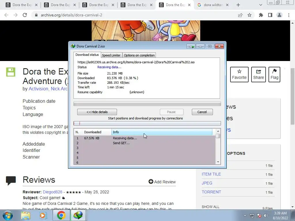Click the N. column header
The height and width of the screenshot is (221, 295).
pyautogui.click(x=78, y=132)
